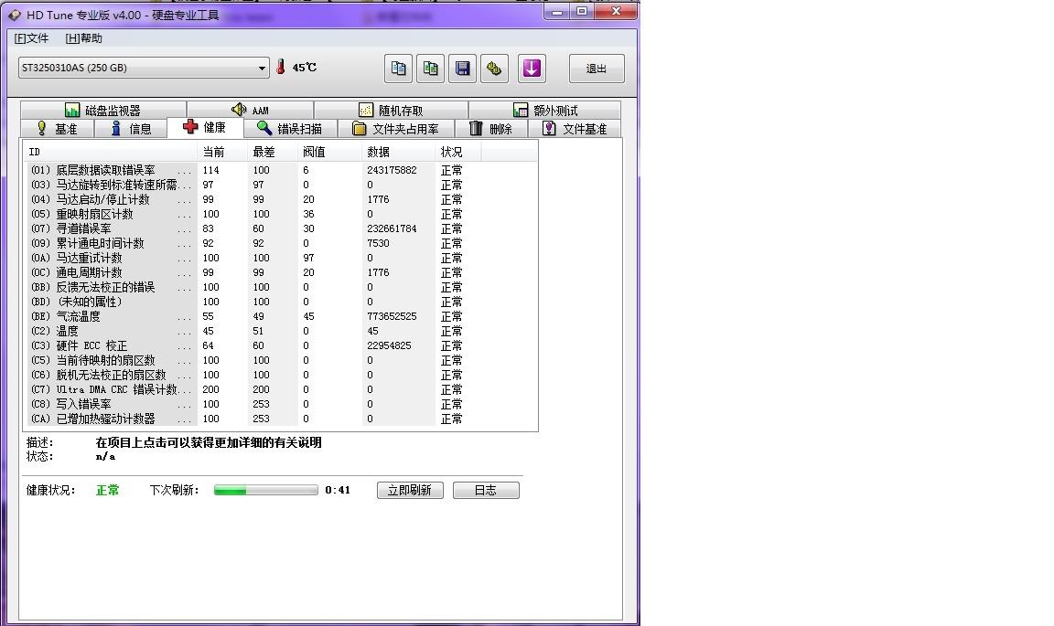Open the AAM tab
Viewport: 1054px width, 626px height.
click(250, 111)
